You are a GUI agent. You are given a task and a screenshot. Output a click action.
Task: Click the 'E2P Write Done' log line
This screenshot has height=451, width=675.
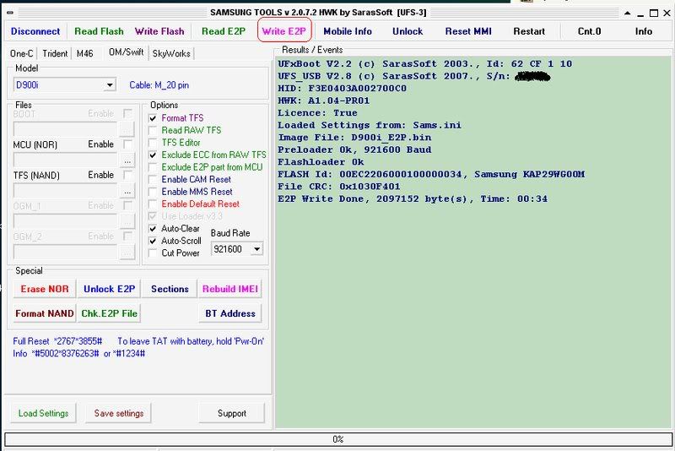click(x=413, y=199)
